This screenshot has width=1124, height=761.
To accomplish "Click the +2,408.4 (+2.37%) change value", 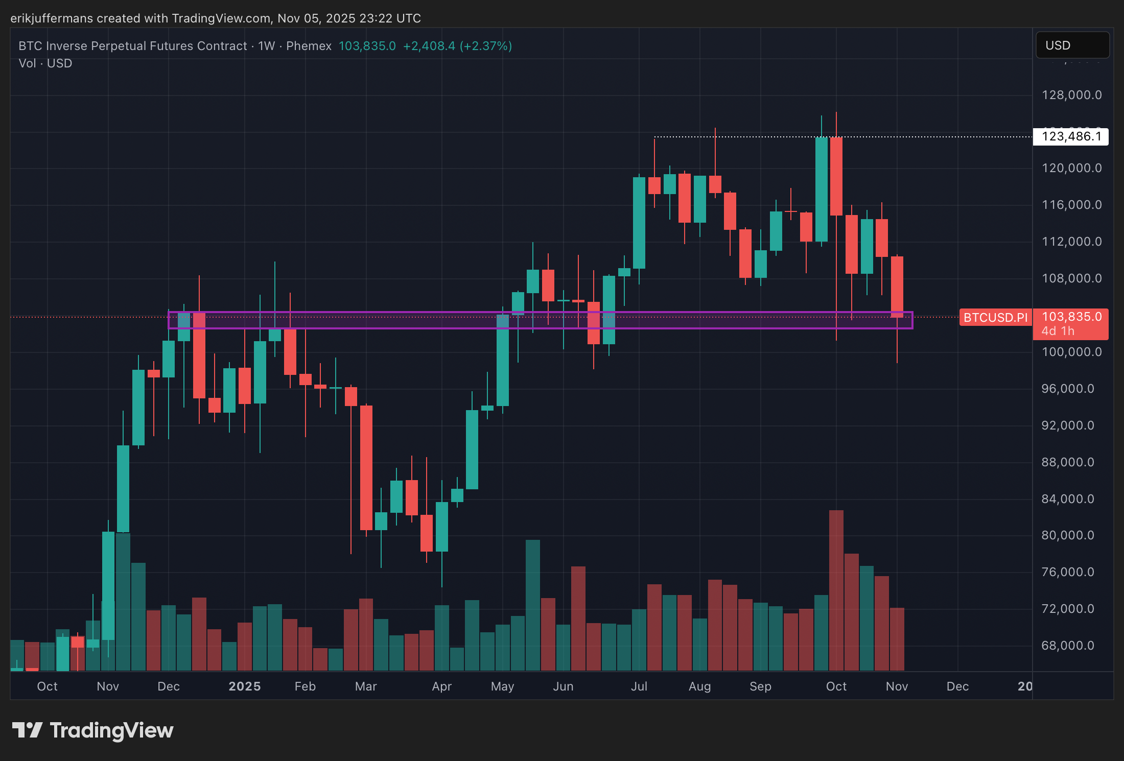I will [x=457, y=46].
